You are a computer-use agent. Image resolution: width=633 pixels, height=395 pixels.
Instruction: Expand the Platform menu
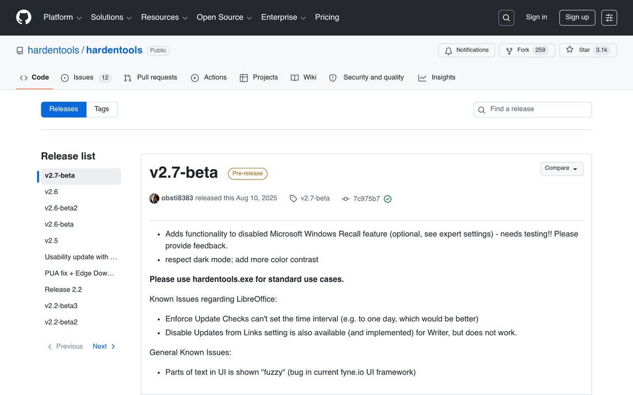[63, 17]
